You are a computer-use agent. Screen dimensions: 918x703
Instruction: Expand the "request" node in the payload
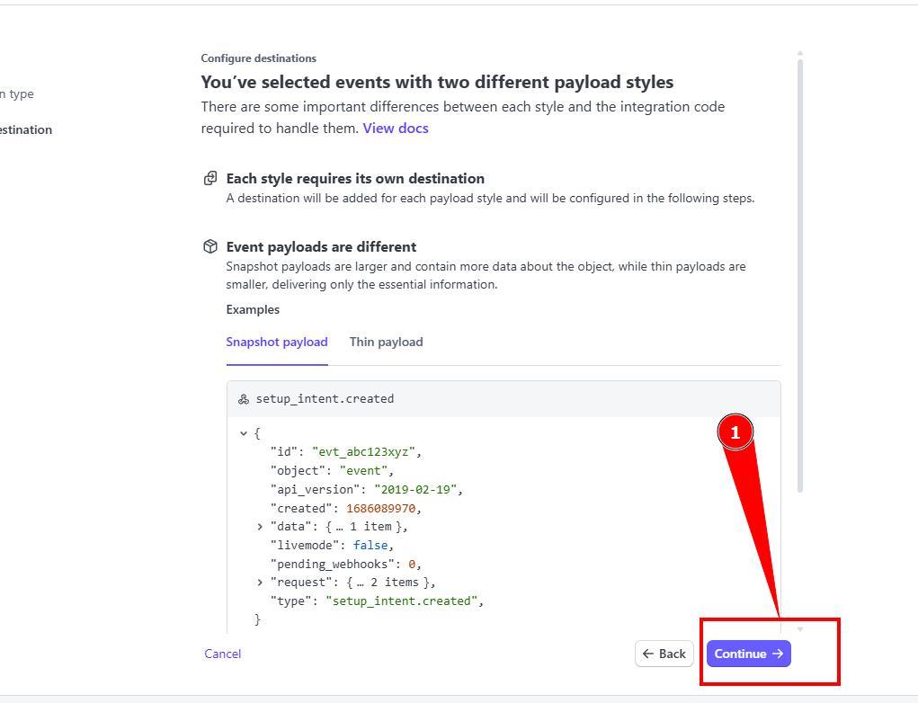[261, 583]
